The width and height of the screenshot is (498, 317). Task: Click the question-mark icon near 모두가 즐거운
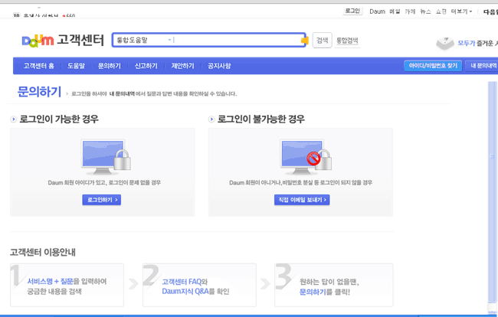click(445, 43)
